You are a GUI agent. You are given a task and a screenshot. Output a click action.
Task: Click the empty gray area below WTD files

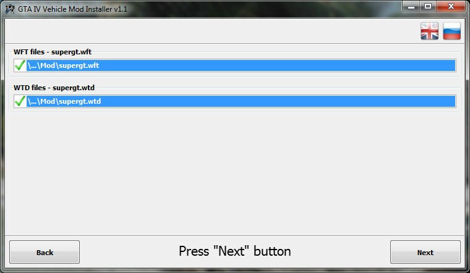(x=235, y=173)
